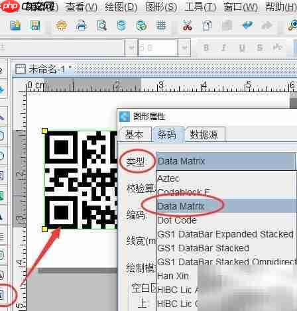Switch to the 数据源 tab

click(204, 135)
